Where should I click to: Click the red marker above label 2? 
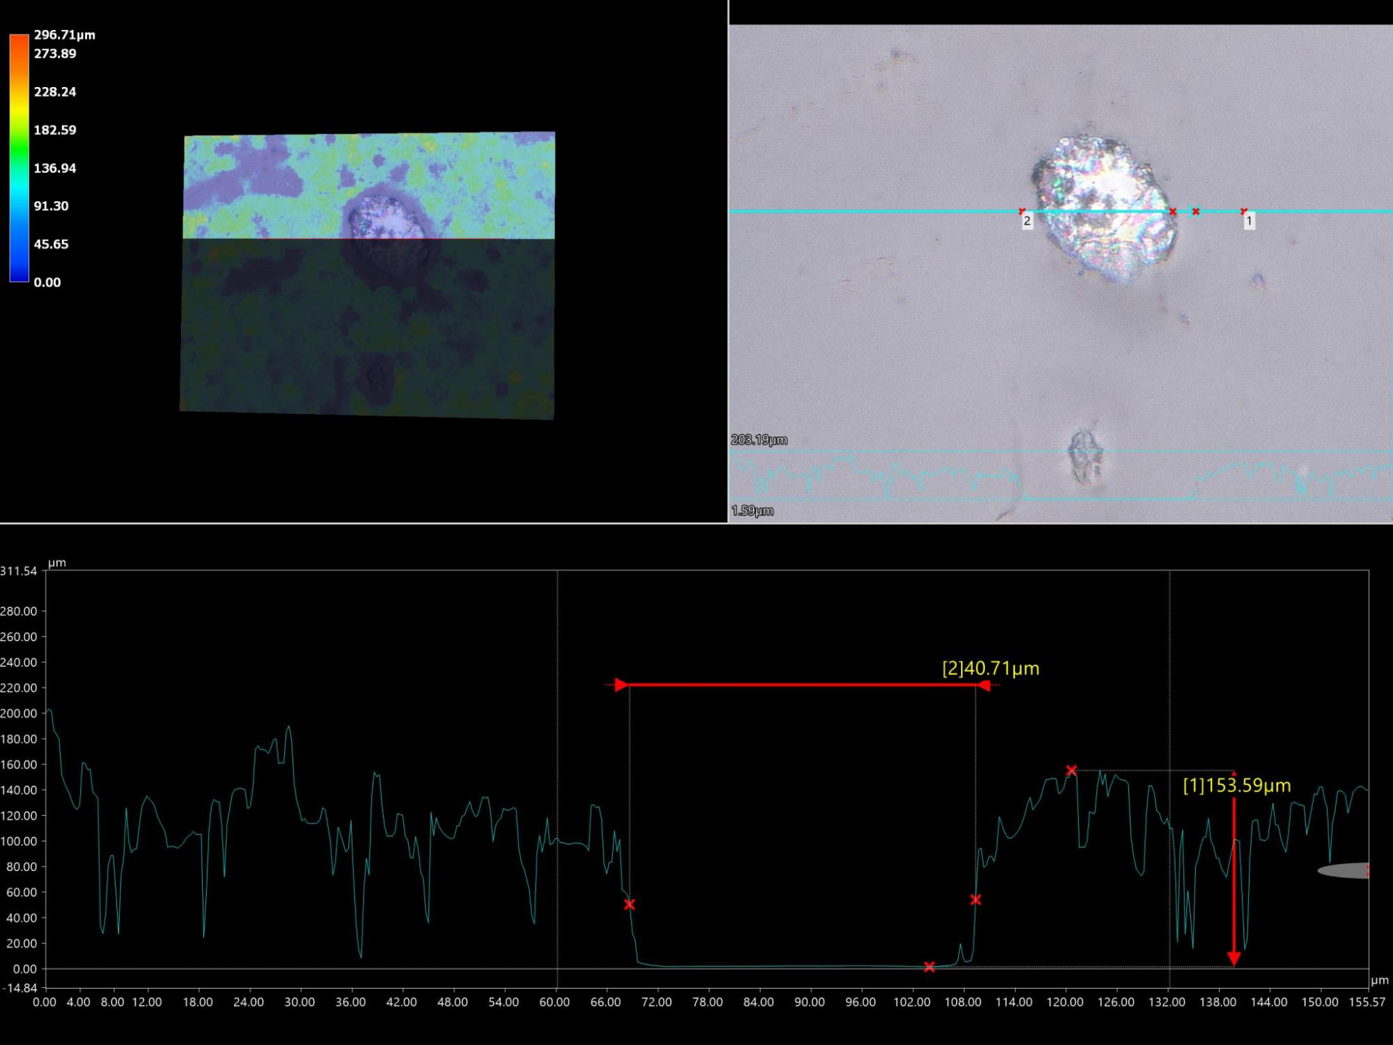pos(1022,211)
